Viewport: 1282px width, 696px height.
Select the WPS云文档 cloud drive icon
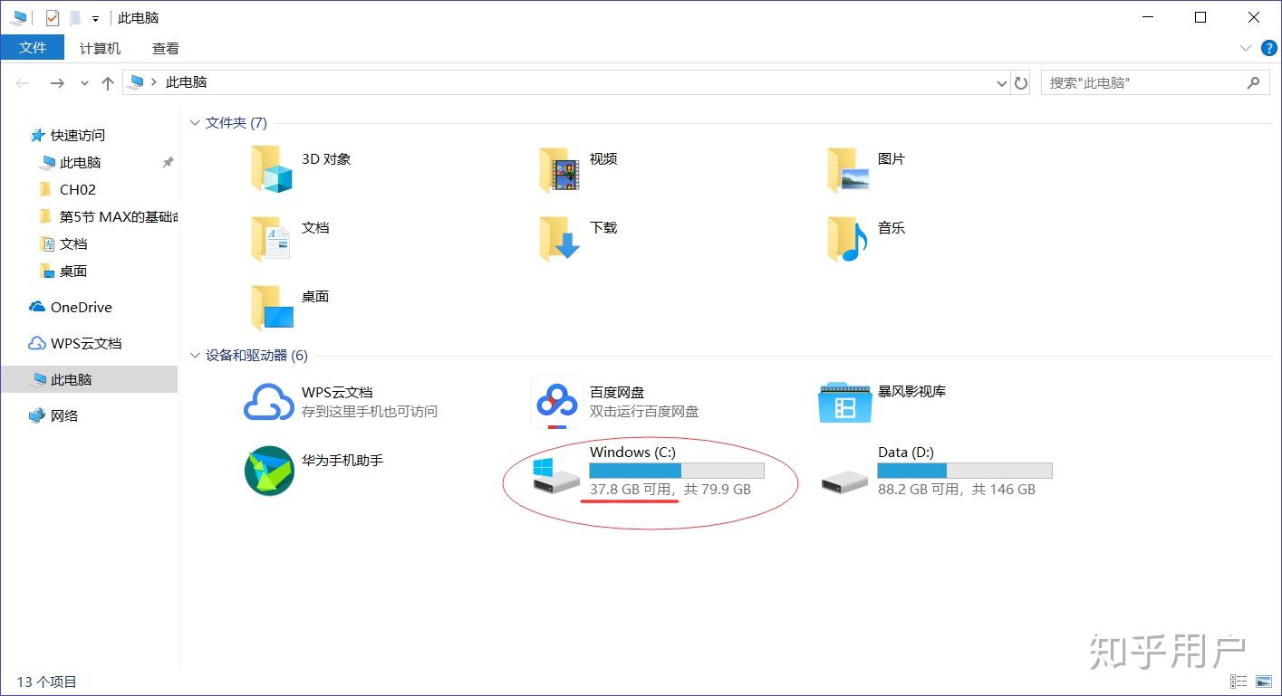point(268,401)
